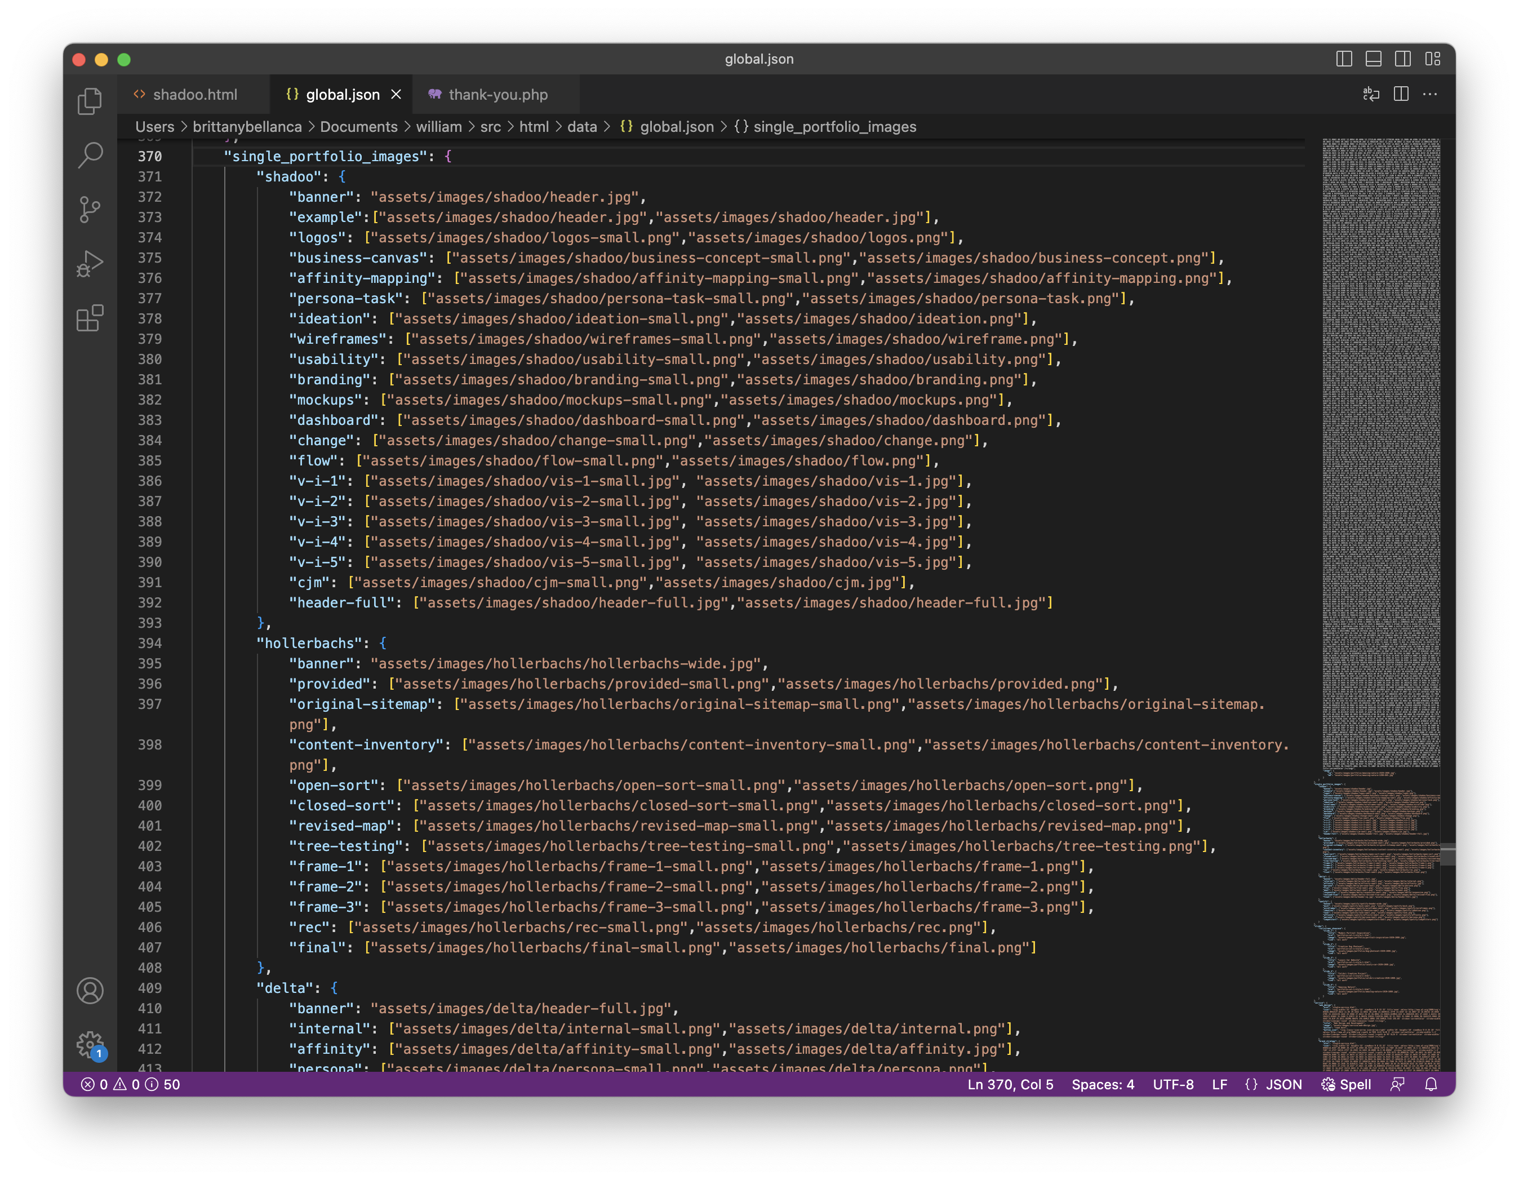Click line number 380
The image size is (1519, 1180).
point(149,359)
